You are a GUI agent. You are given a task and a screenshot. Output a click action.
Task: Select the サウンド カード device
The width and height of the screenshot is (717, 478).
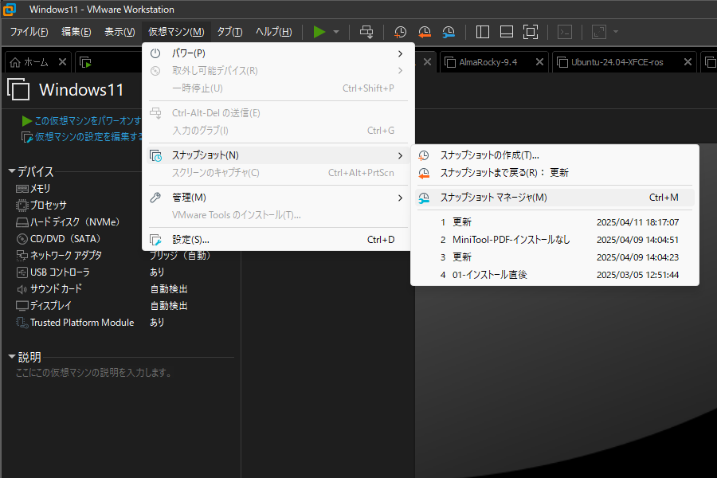pyautogui.click(x=49, y=289)
